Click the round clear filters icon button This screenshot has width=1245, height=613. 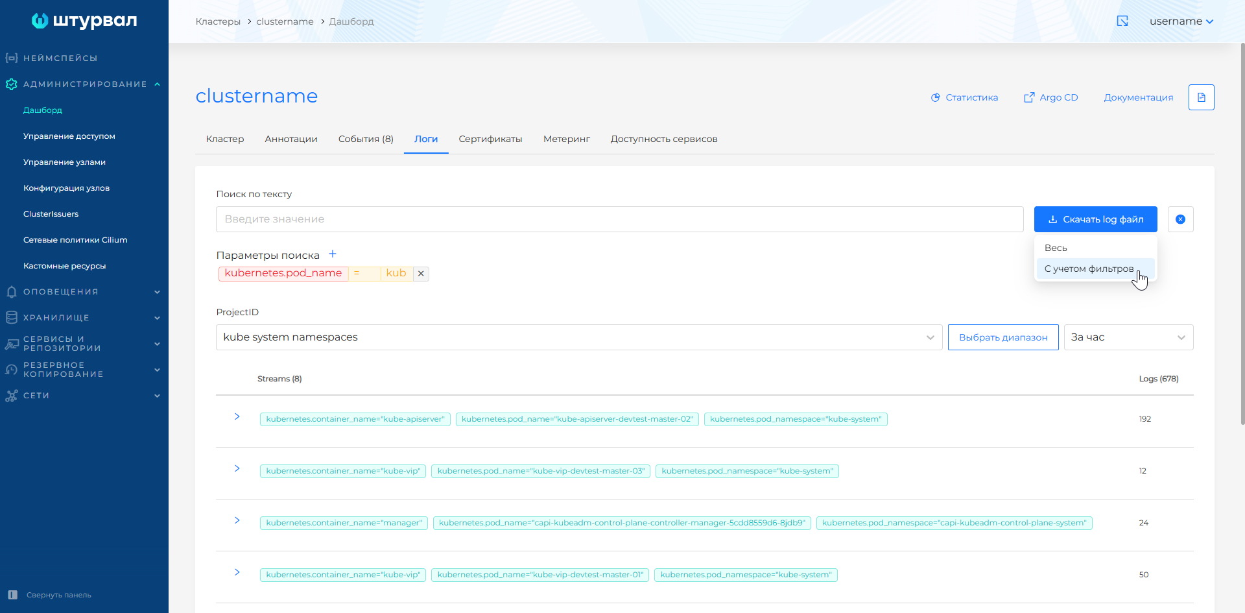(1180, 219)
